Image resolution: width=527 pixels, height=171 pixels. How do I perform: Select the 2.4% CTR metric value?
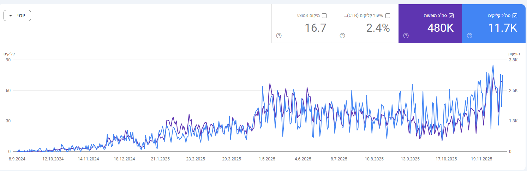click(378, 28)
